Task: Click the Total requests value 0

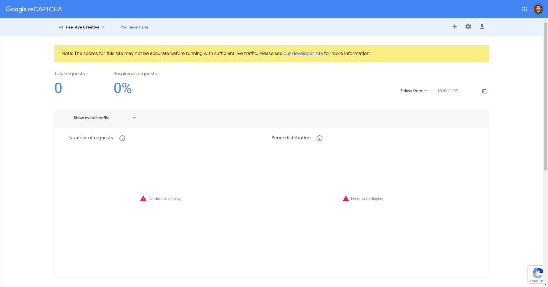Action: (58, 88)
